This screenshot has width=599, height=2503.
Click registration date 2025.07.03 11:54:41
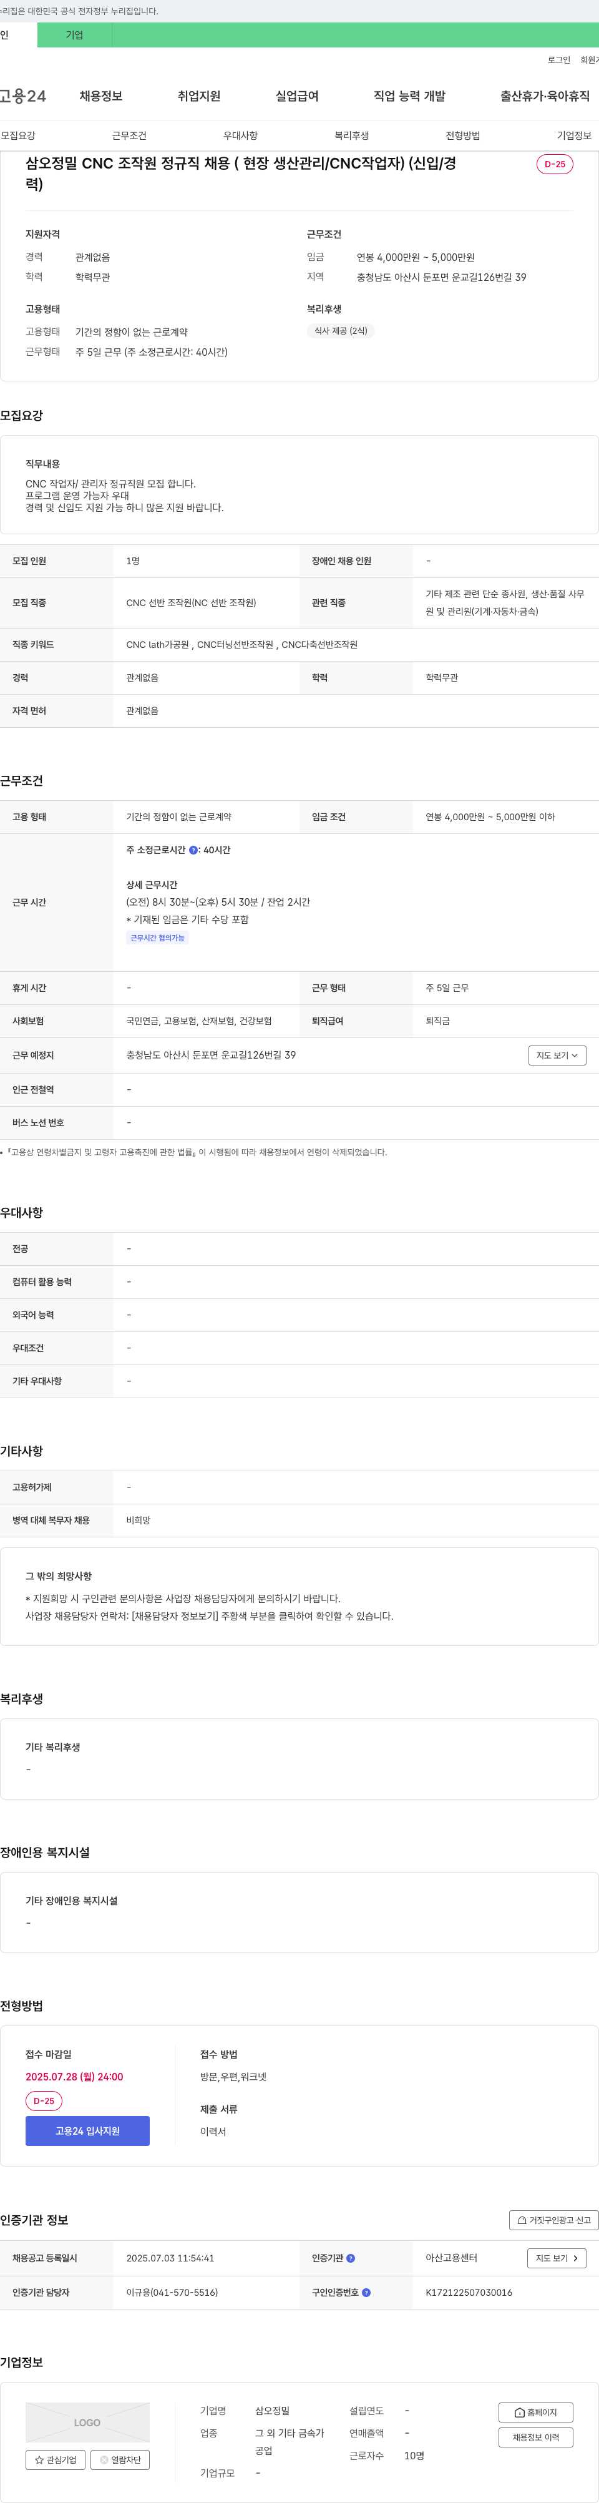point(170,2258)
